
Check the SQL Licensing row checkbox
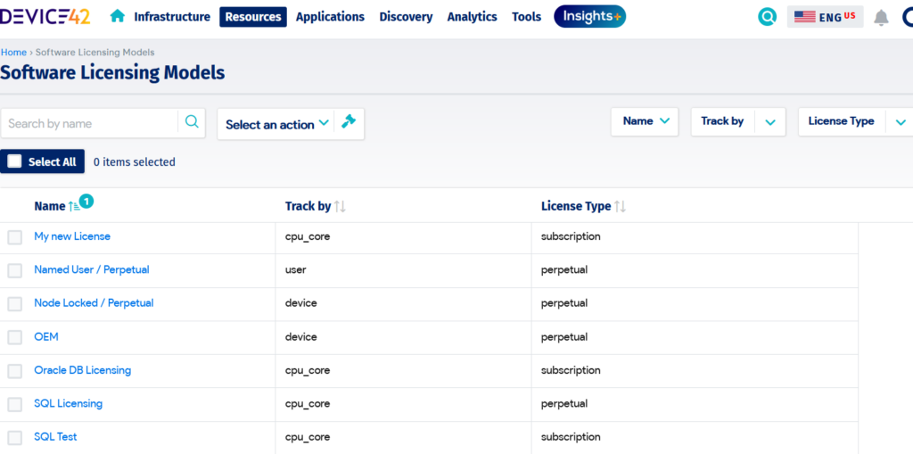(x=15, y=404)
